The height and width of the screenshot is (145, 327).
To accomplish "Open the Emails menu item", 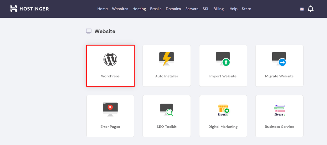I will click(156, 9).
